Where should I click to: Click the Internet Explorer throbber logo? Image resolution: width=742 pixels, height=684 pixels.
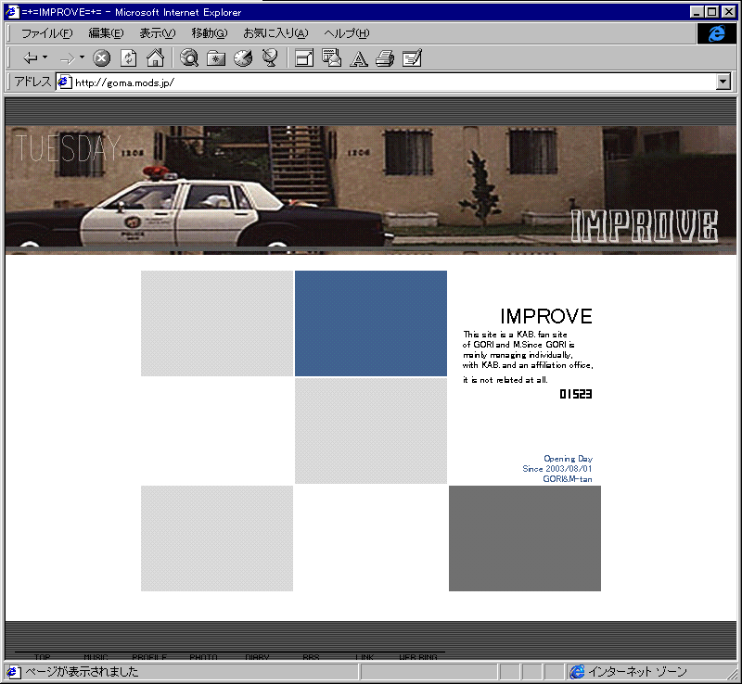[716, 33]
